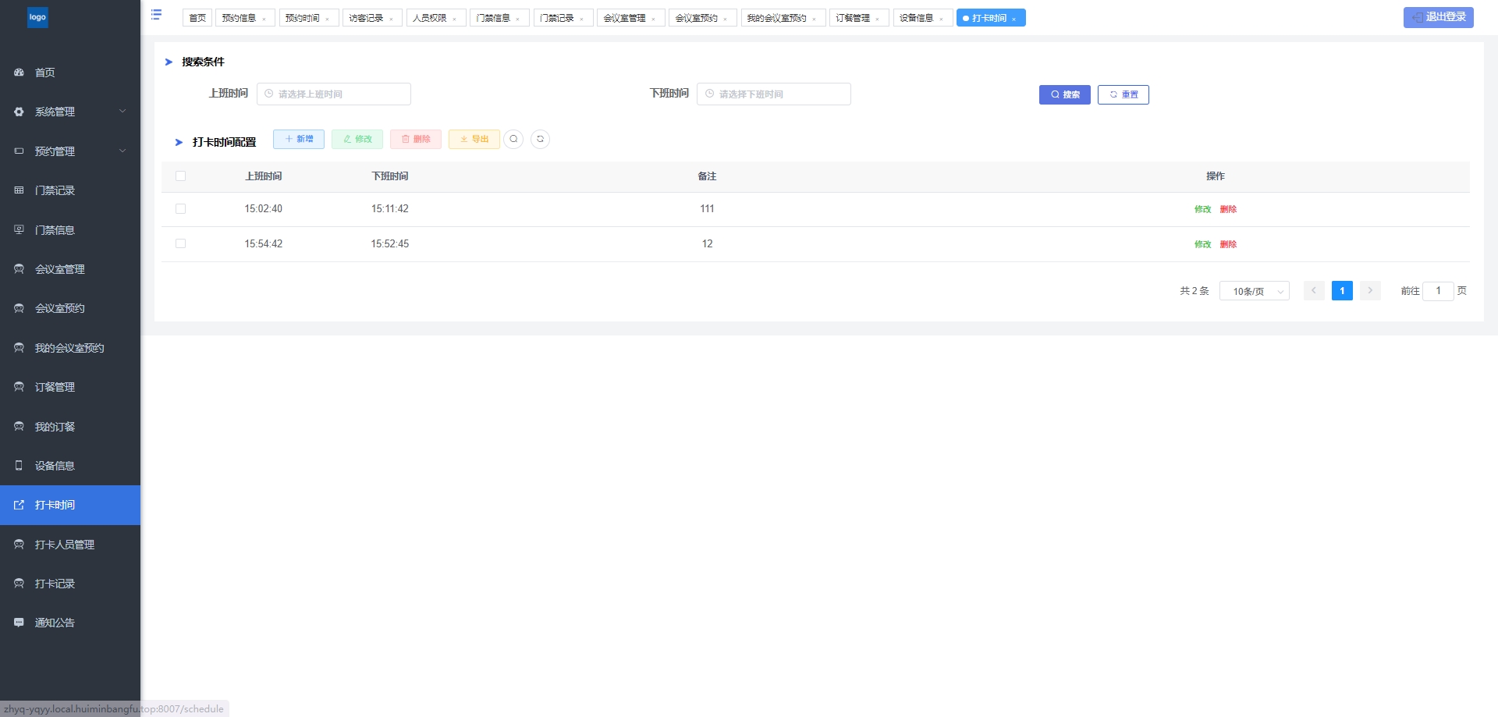Toggle the 打卡时间配置 section arrow

coord(179,142)
